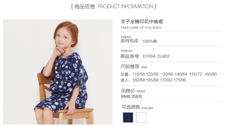Click the TAKE CARE OF YOU BODY subtitle
The width and height of the screenshot is (232, 126).
tap(141, 28)
